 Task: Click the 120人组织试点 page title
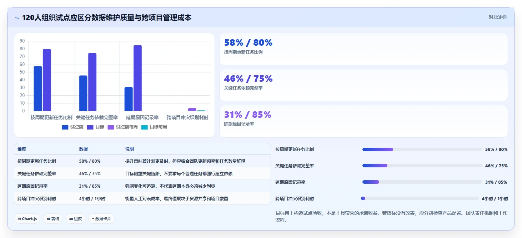point(107,17)
